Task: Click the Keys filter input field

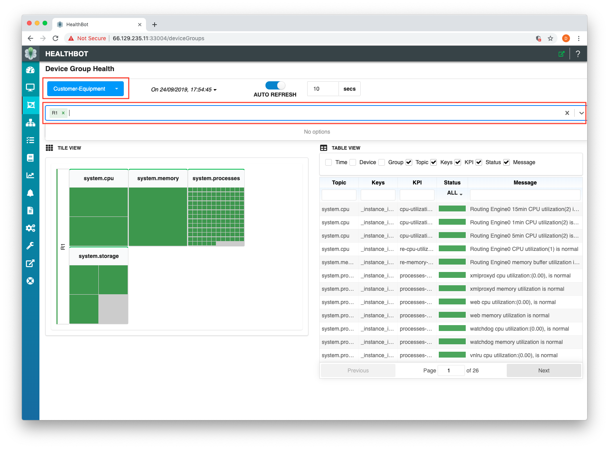Action: click(378, 195)
